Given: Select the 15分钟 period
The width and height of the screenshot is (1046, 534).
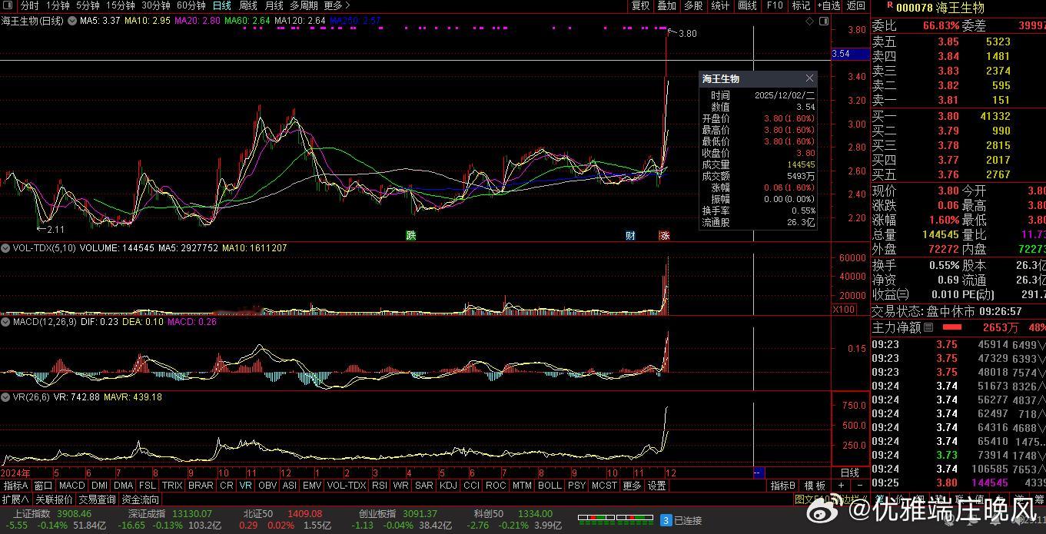Looking at the screenshot, I should point(120,5).
